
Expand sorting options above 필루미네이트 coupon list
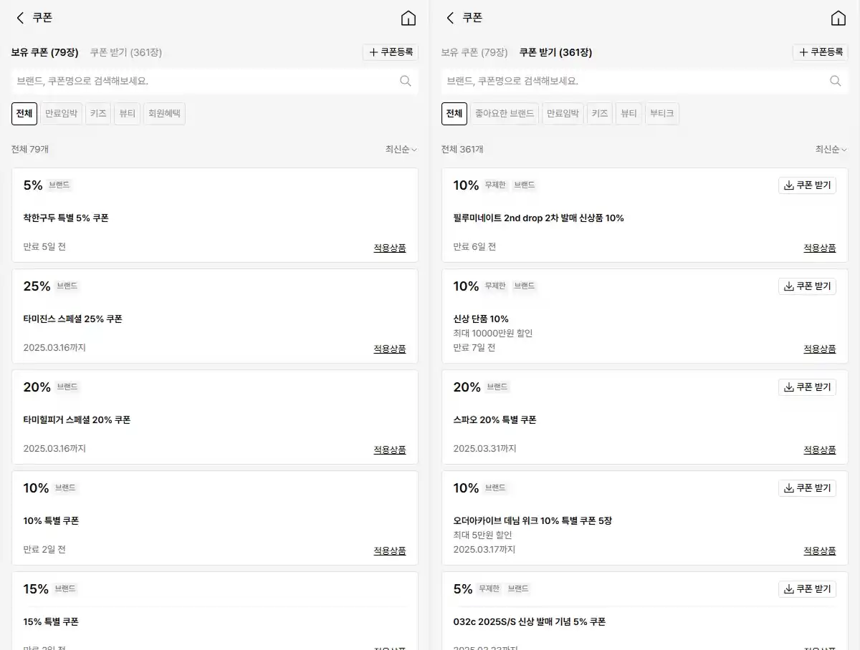tap(830, 149)
